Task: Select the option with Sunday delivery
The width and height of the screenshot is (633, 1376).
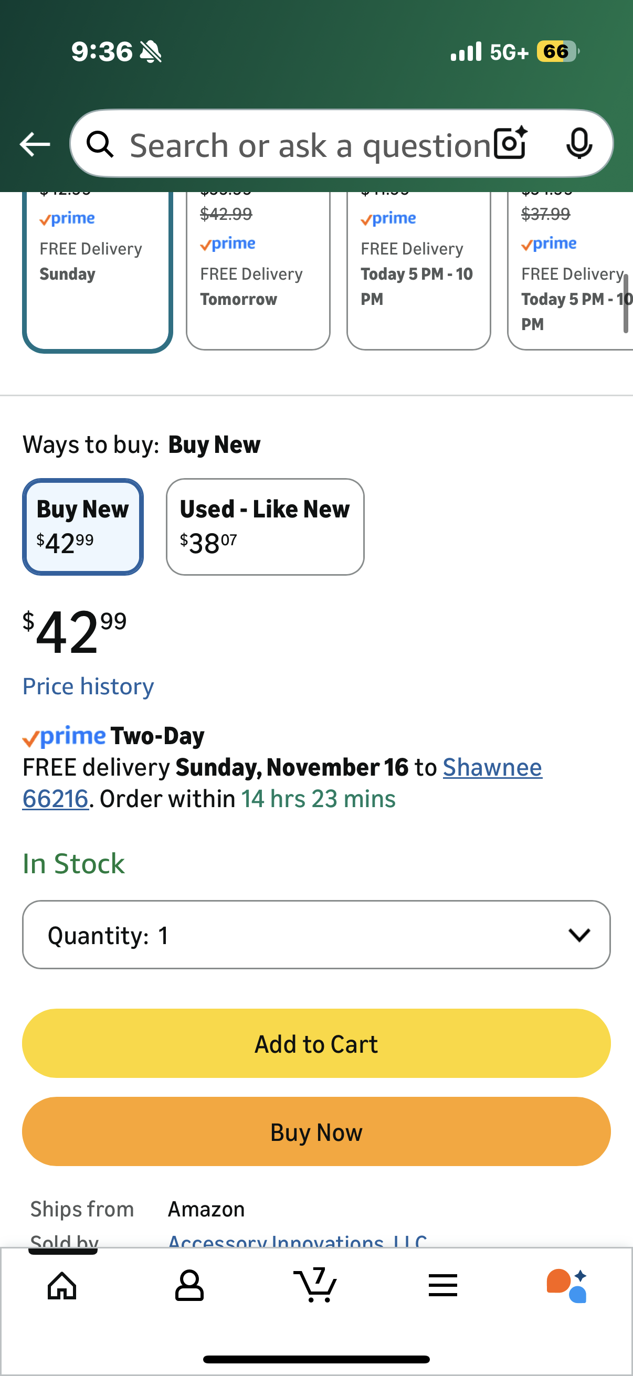Action: (97, 267)
